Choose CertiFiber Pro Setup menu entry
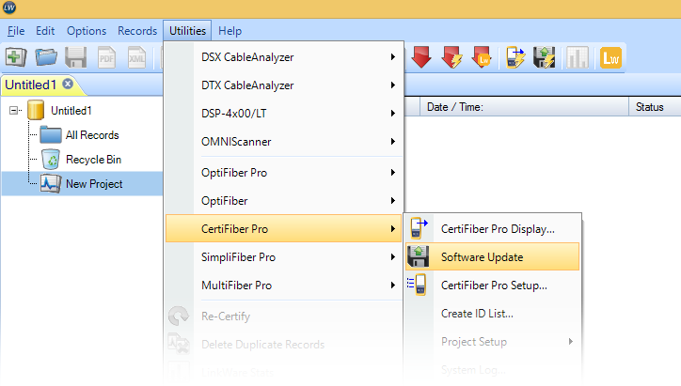 [493, 285]
